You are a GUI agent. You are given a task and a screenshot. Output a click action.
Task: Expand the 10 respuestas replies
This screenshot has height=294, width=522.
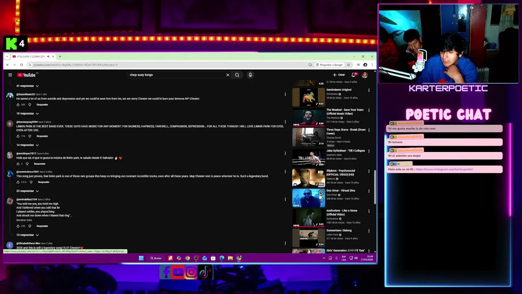(x=27, y=114)
